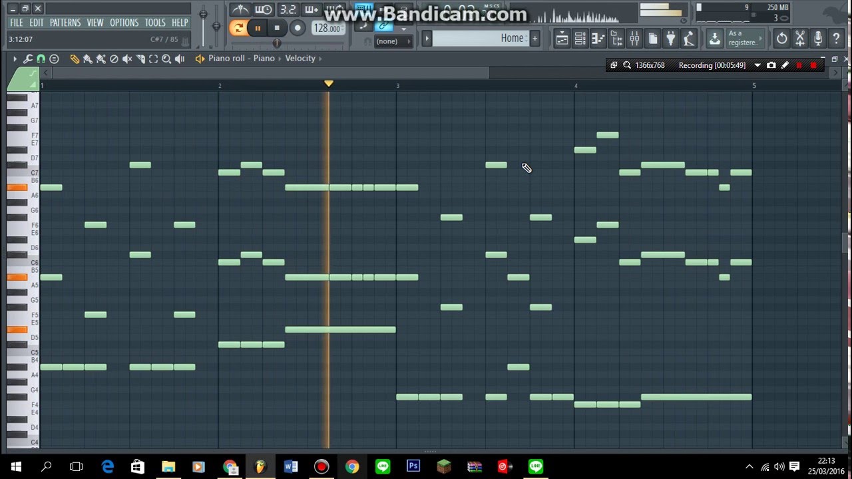Screen dimensions: 852x479
Task: Open the Channel rack button
Action: click(x=580, y=39)
